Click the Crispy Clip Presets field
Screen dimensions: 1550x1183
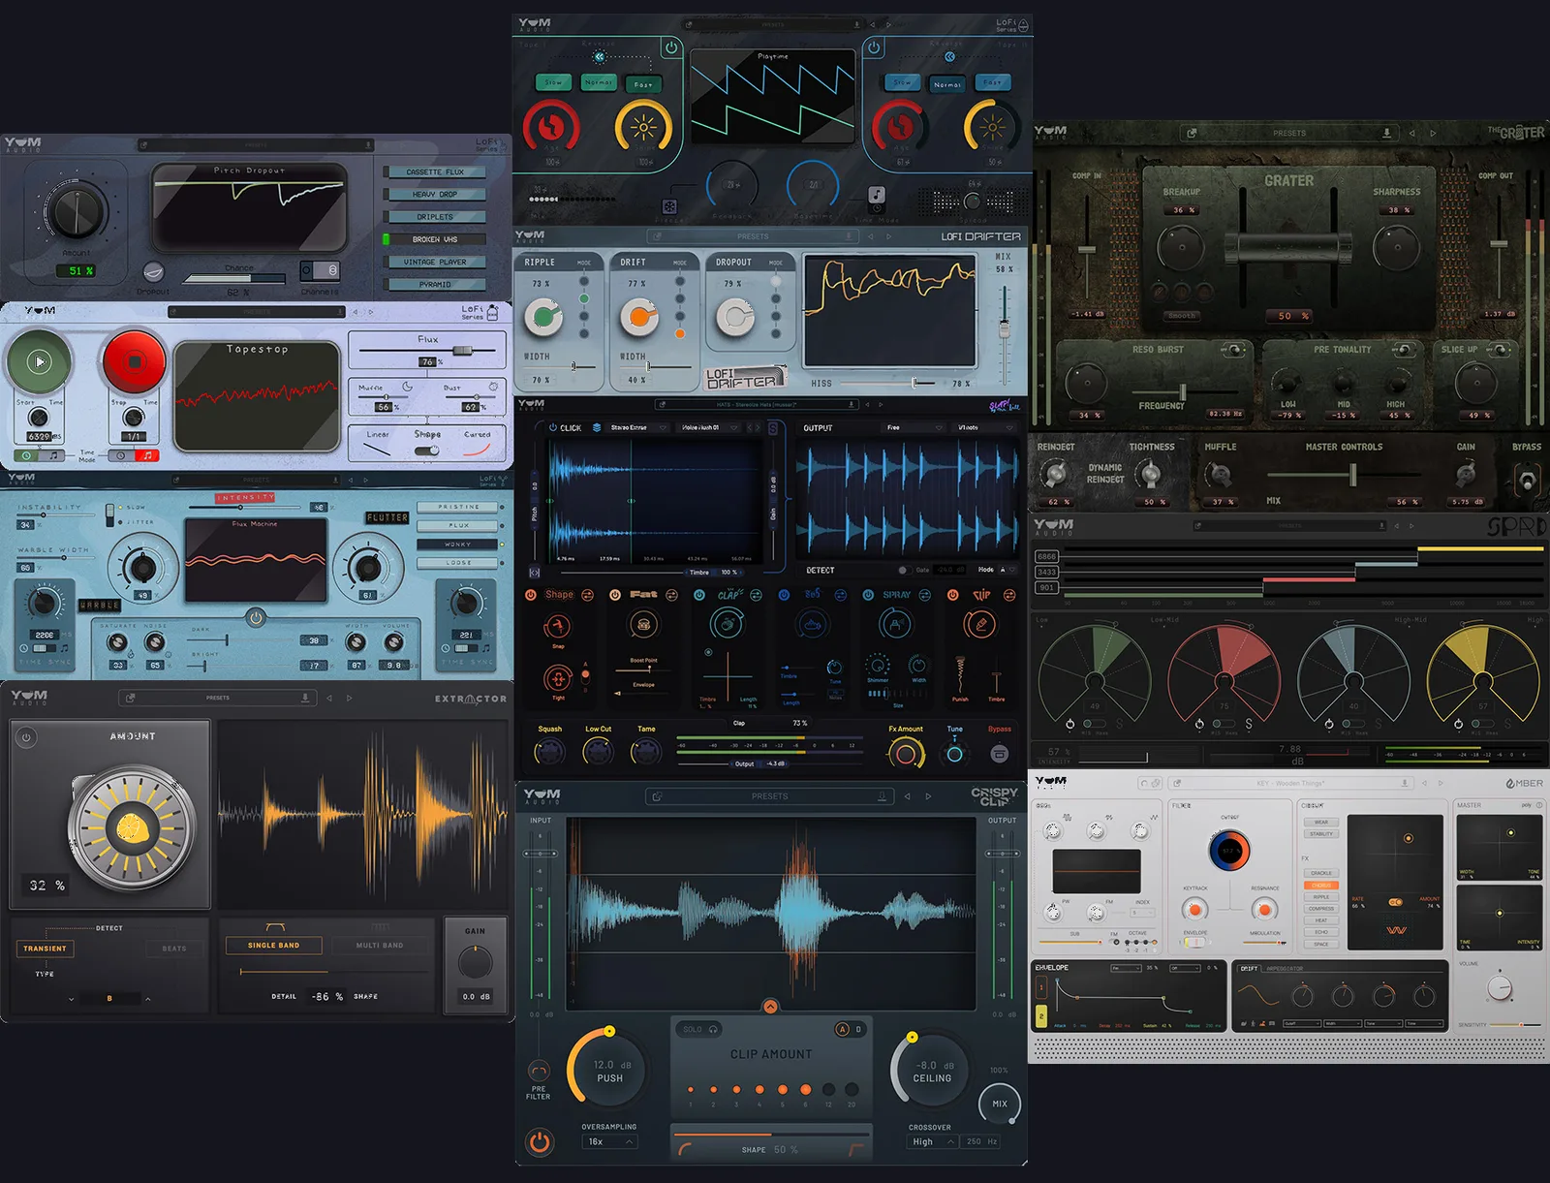pyautogui.click(x=770, y=796)
